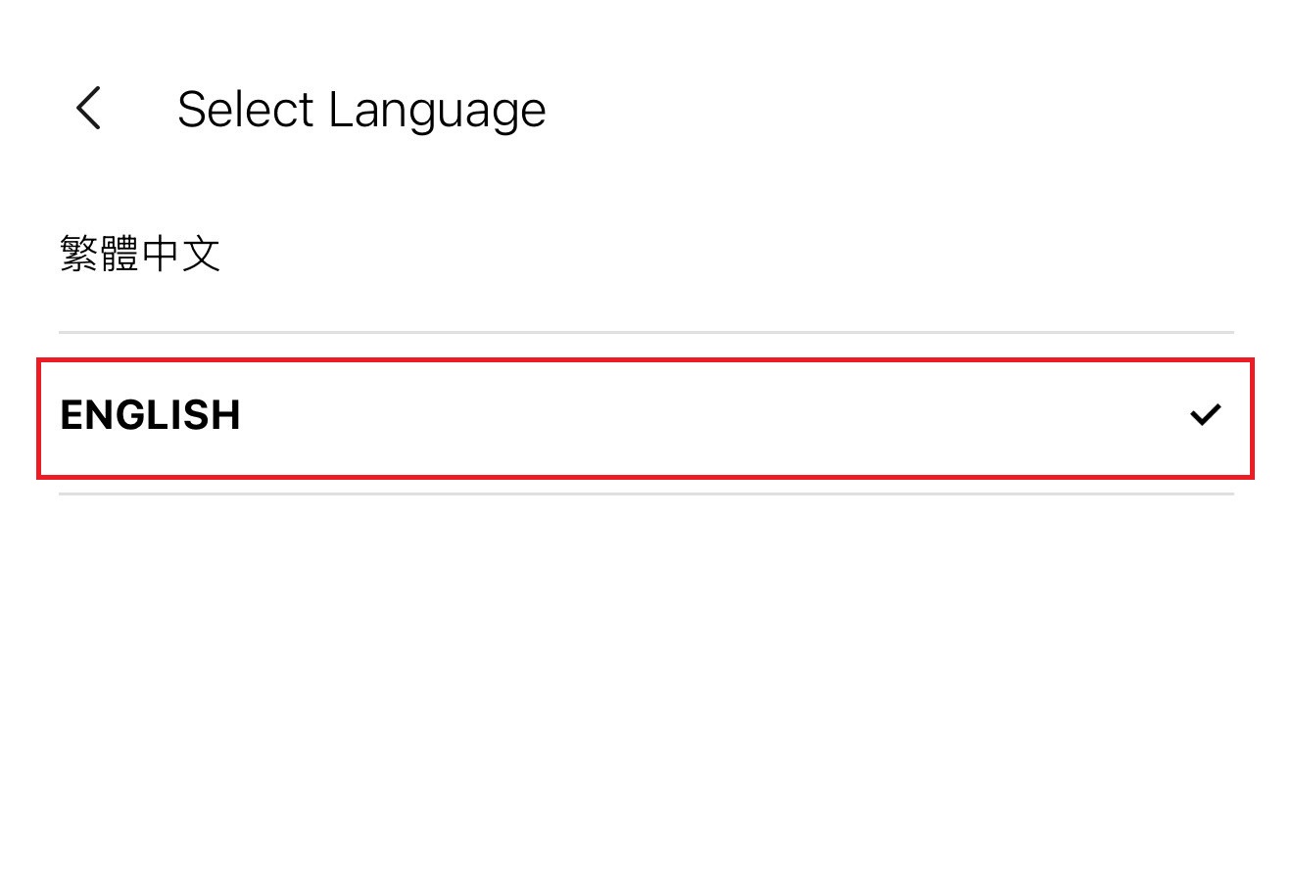Go back using the left chevron
Image resolution: width=1293 pixels, height=893 pixels.
pos(88,108)
